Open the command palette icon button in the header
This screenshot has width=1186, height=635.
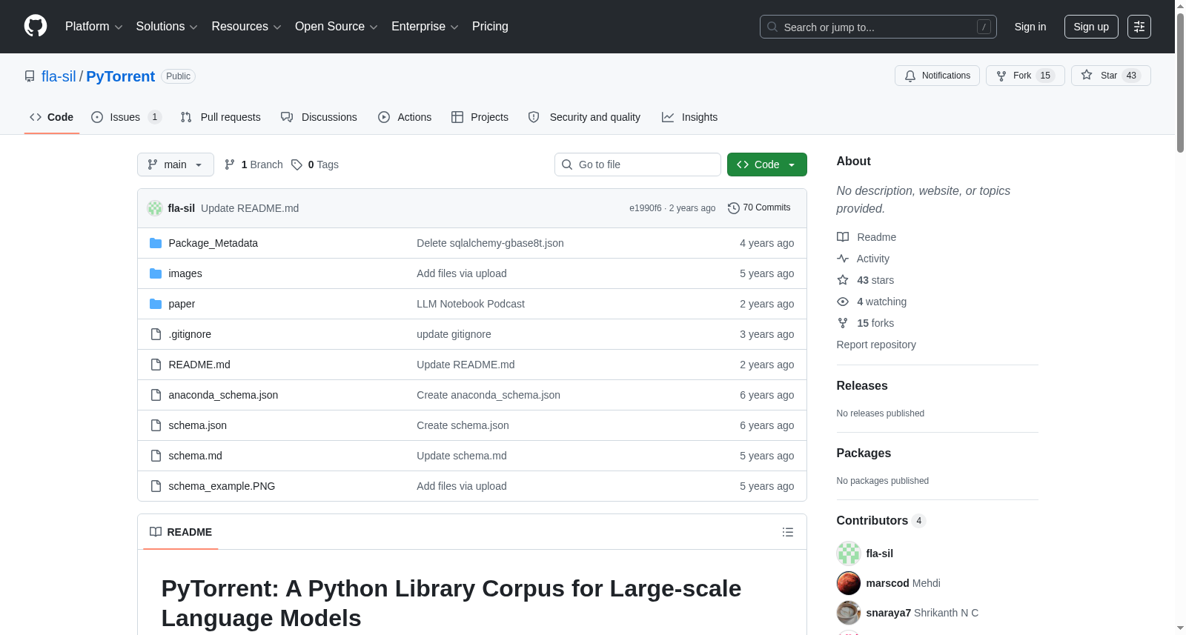1139,27
